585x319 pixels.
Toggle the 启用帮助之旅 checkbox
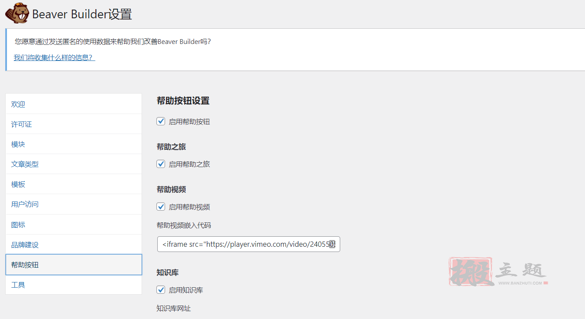point(161,164)
